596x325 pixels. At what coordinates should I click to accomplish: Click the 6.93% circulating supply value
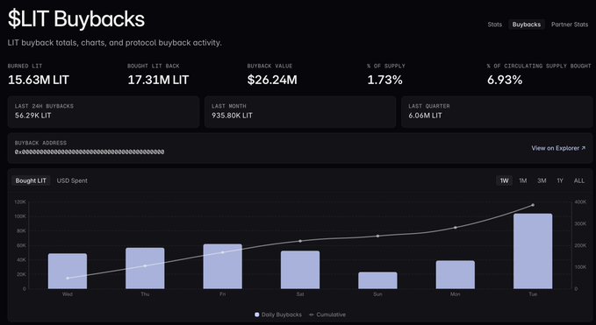tap(505, 80)
